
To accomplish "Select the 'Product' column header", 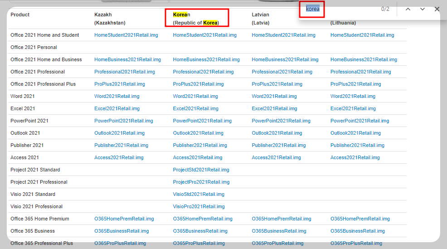I will [20, 15].
